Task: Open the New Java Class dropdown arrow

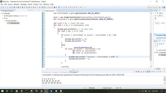Action: 31,7
